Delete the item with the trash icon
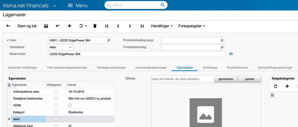This screenshot has height=127, width=298. pos(95,26)
